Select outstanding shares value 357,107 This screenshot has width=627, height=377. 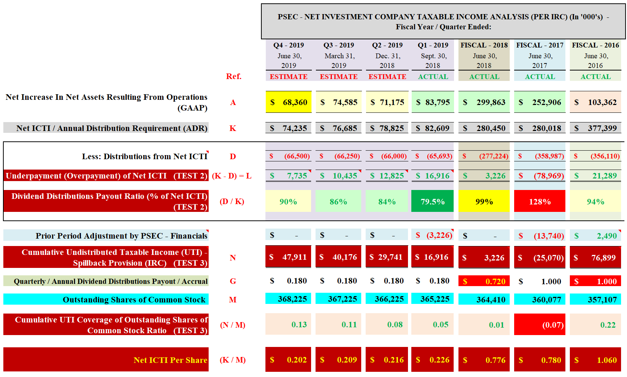[x=595, y=299]
